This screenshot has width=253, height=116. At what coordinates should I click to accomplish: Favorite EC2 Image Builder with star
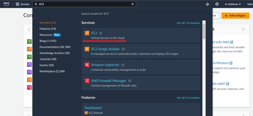pyautogui.click(x=123, y=49)
